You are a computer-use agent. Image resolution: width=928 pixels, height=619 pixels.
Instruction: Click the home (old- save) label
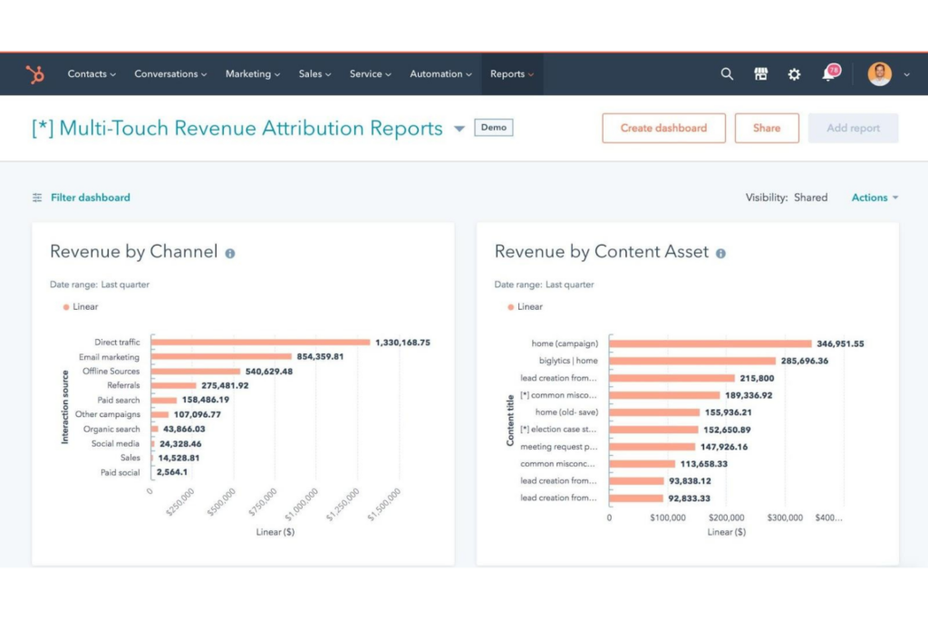566,411
